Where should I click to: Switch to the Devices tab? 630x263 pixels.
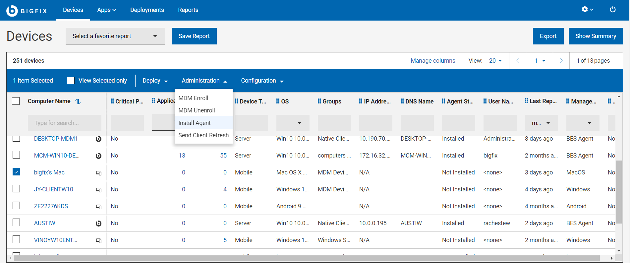[73, 10]
